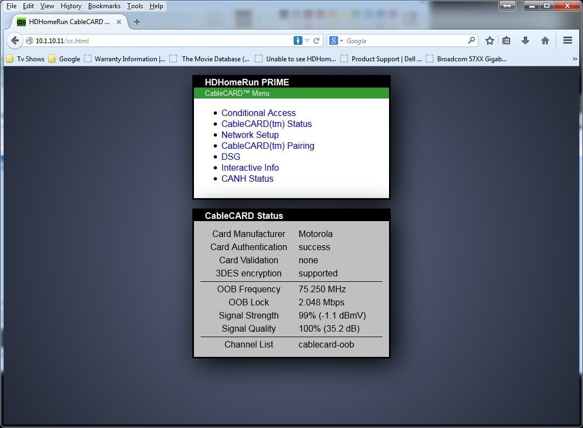Image resolution: width=583 pixels, height=428 pixels.
Task: Click the search magnifier icon
Action: 471,41
